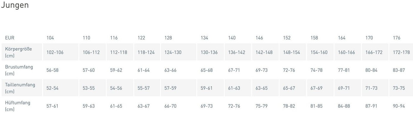Click the Hüftumfang (cm) row label

point(17,106)
